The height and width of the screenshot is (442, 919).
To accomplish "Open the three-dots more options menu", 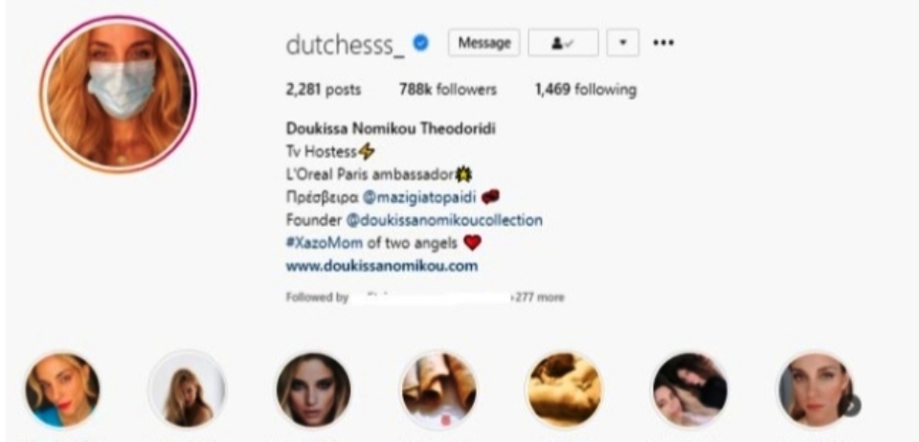I will point(663,43).
